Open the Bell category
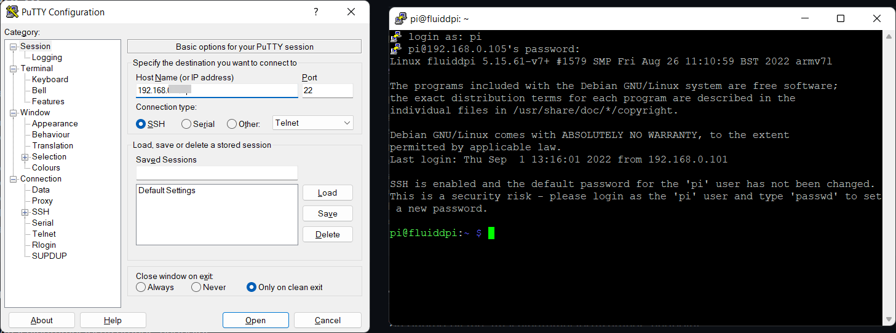Screen dimensions: 896x333 39,90
